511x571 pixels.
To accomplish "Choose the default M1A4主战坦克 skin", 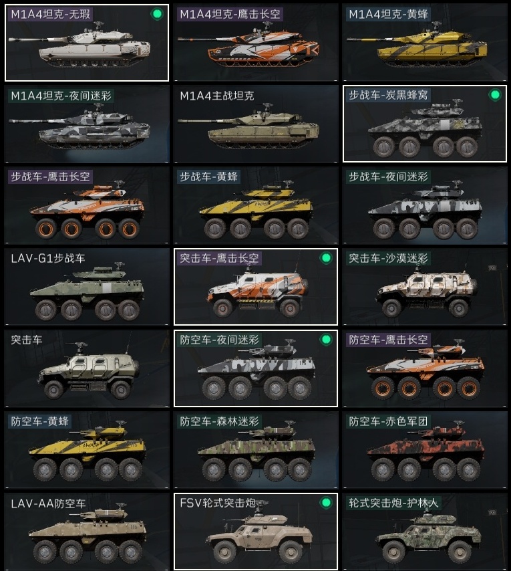I will click(256, 124).
